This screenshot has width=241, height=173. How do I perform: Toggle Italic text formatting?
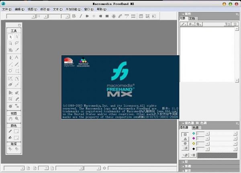81,16
